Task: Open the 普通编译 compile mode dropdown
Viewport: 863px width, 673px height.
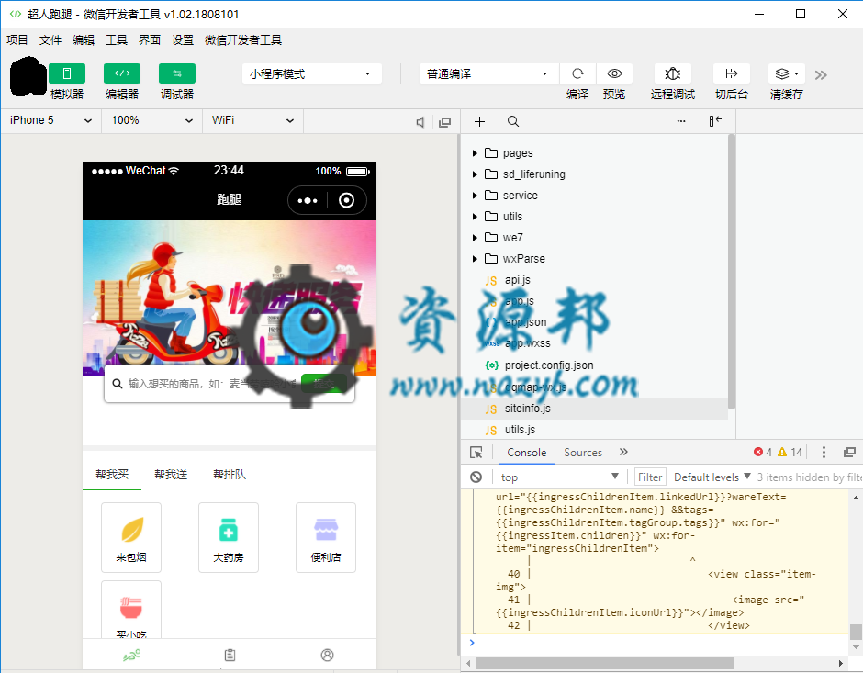Action: (x=488, y=73)
